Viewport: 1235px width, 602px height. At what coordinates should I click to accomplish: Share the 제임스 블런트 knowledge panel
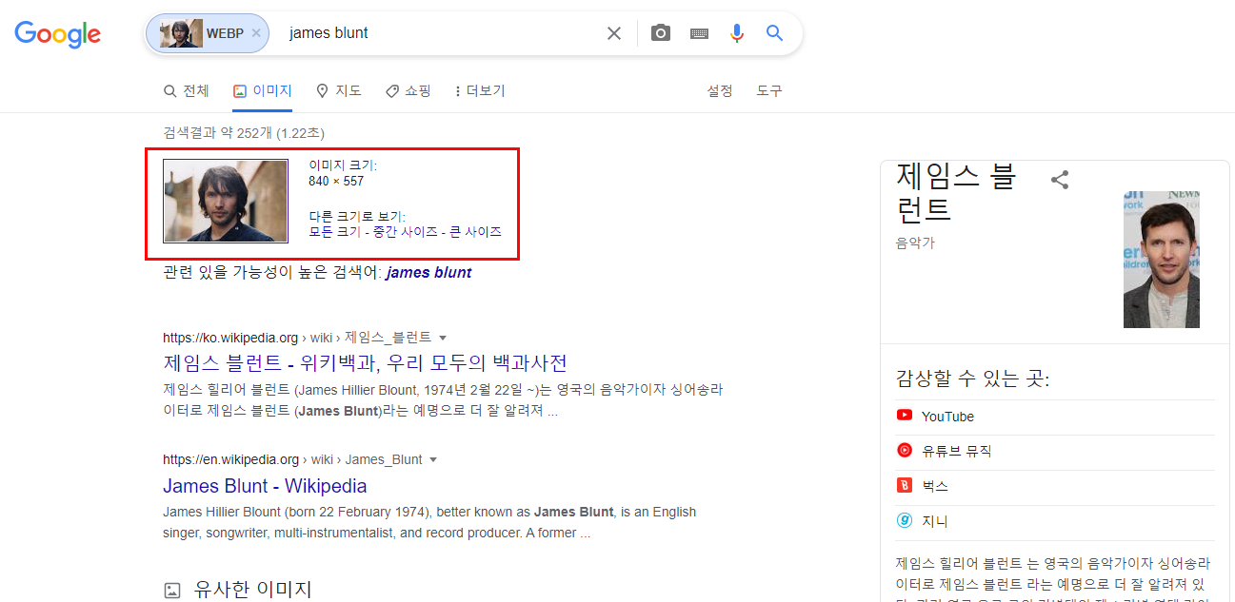1060,180
